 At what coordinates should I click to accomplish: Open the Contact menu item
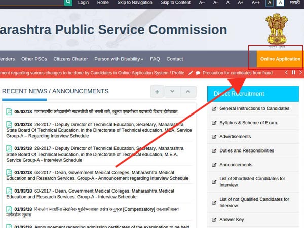175,59
